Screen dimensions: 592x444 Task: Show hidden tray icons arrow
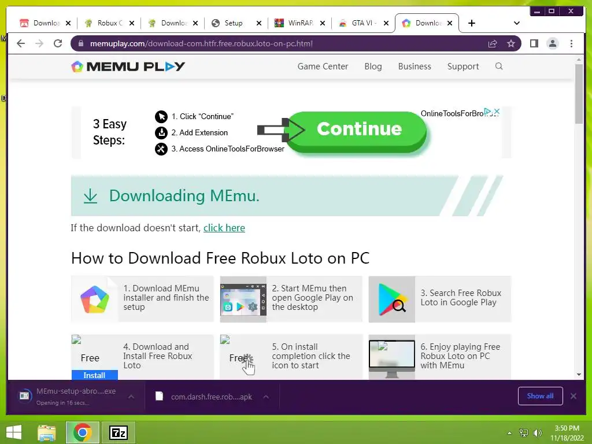point(509,433)
